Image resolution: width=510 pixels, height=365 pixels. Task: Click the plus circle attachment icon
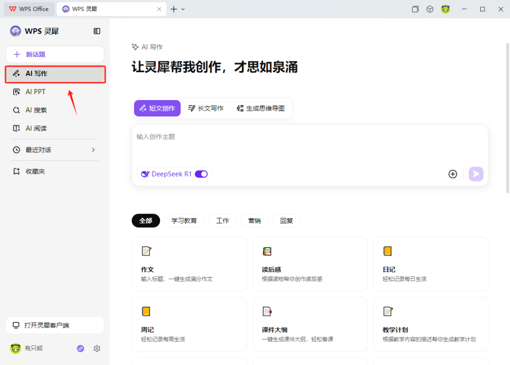tap(453, 174)
